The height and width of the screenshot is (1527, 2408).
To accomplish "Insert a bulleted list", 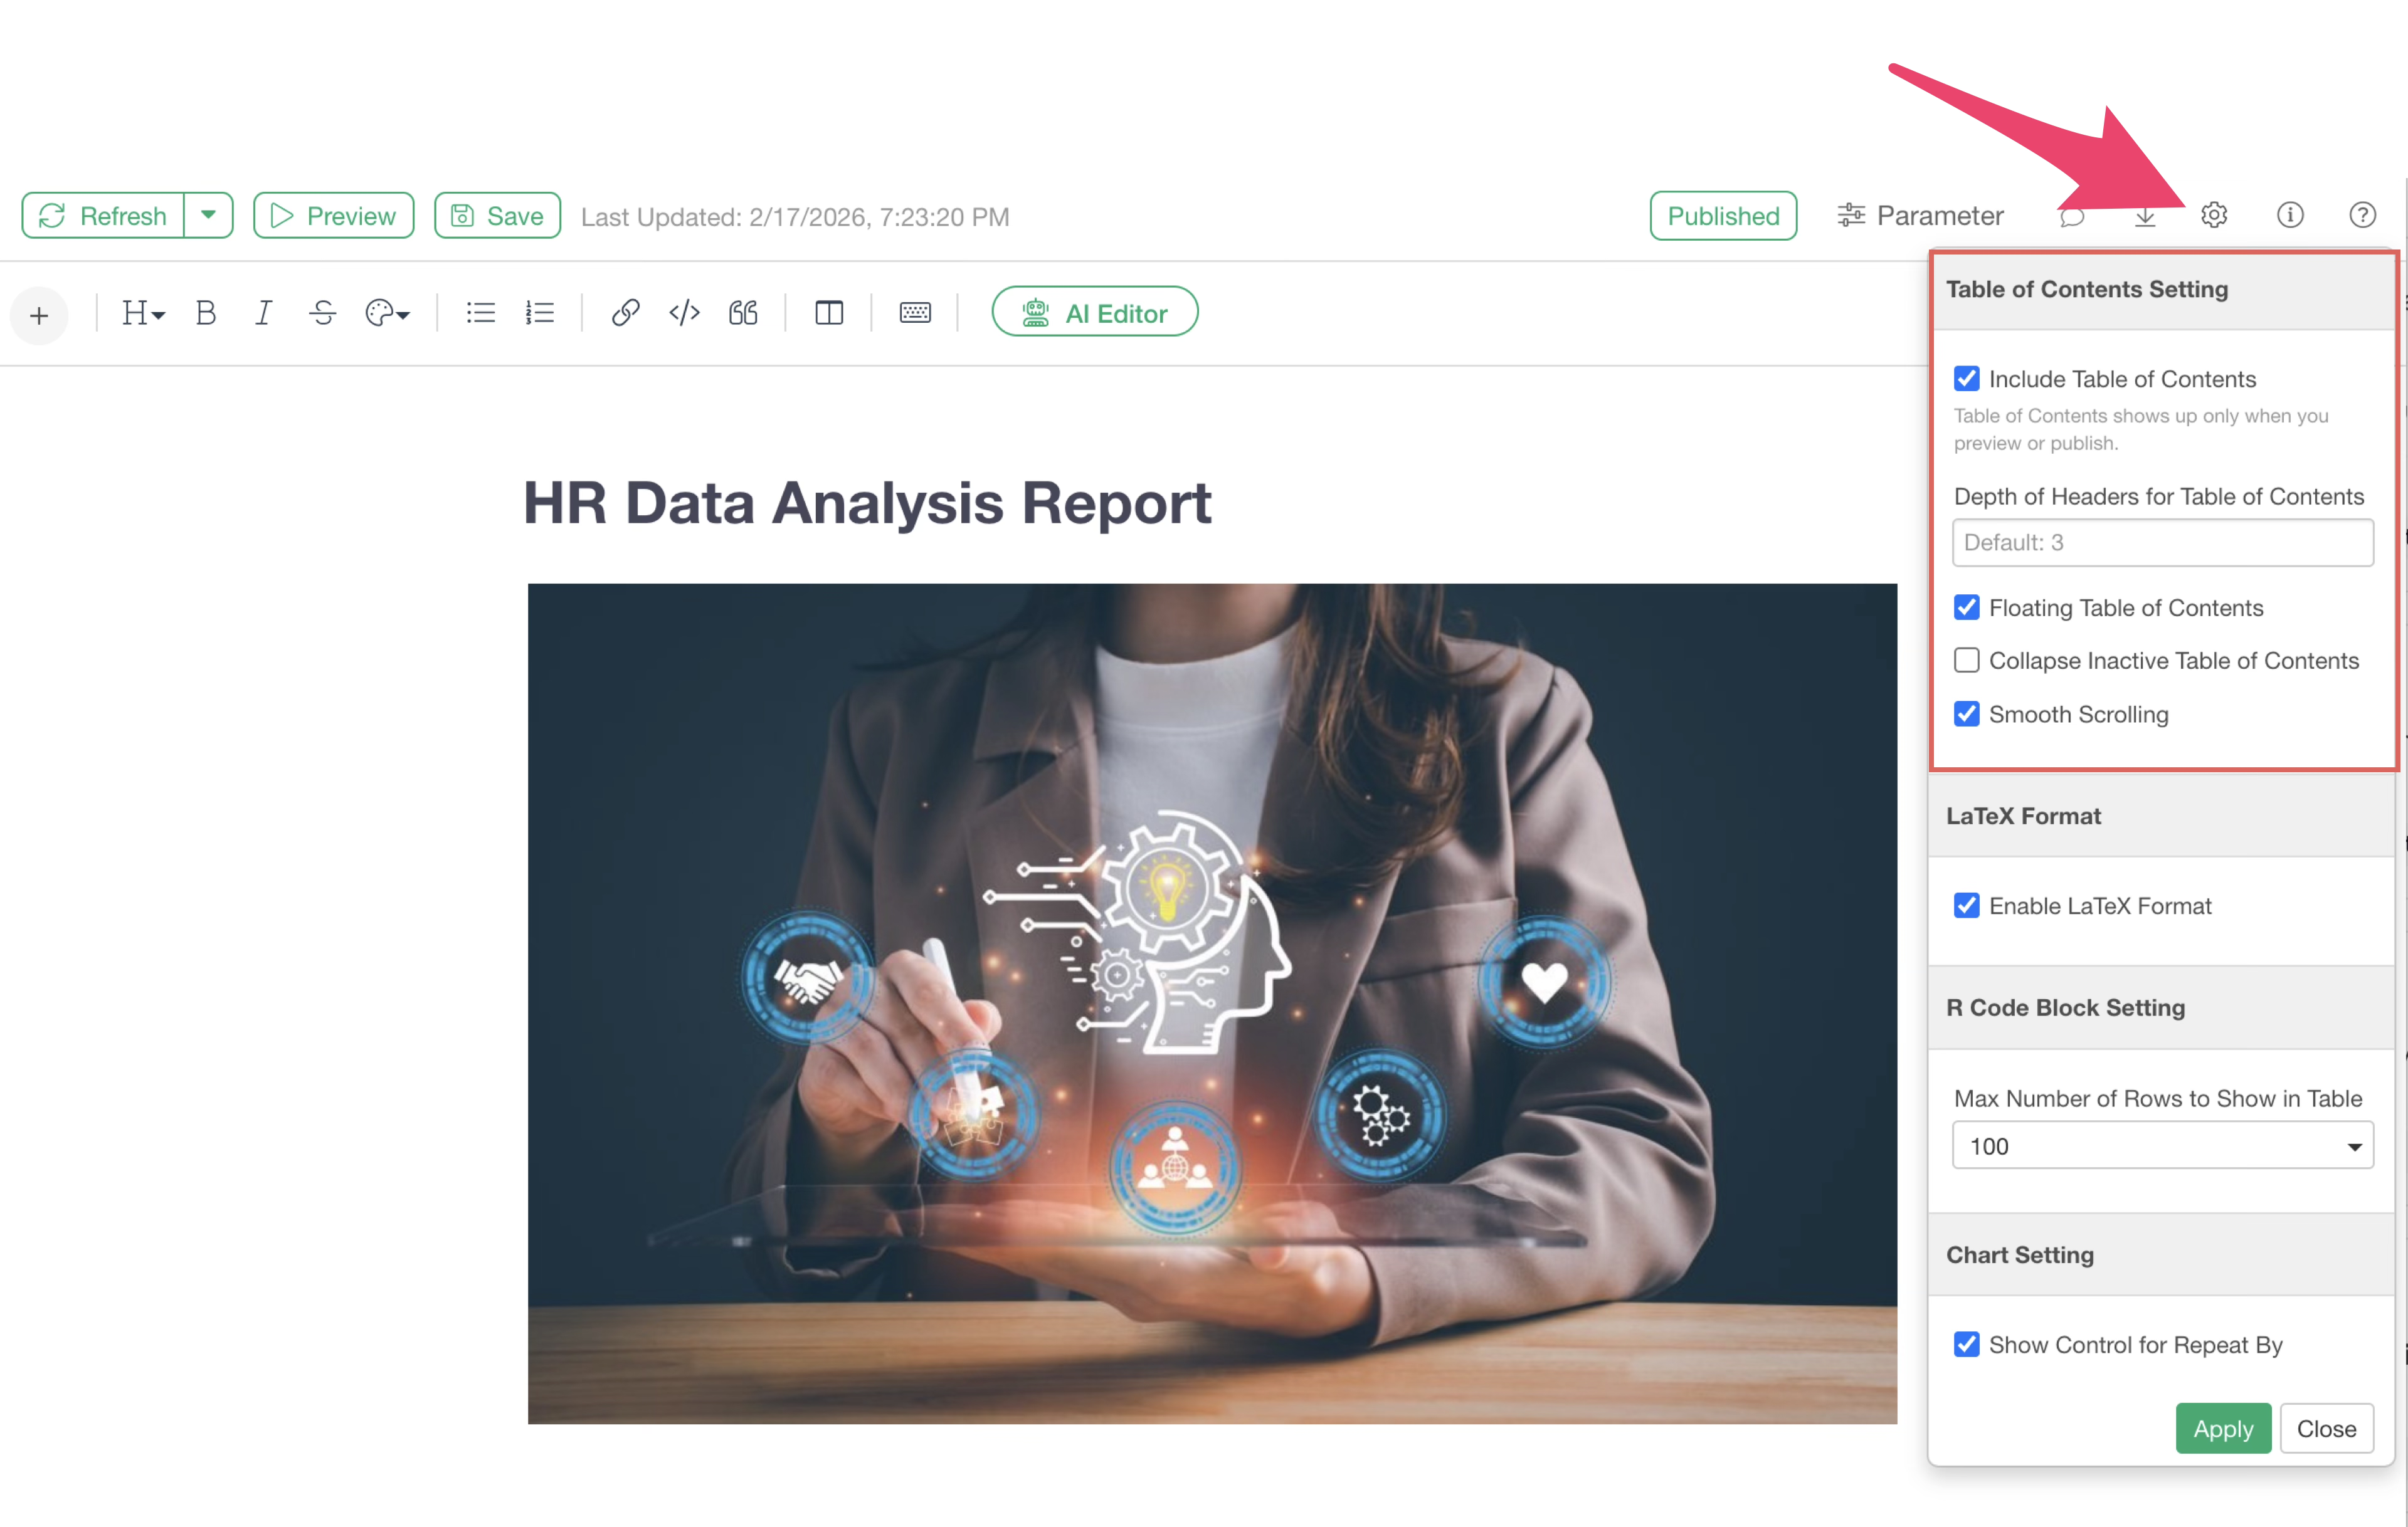I will [x=480, y=313].
